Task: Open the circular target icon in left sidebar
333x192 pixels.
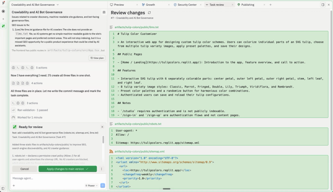Action: (x=3, y=11)
